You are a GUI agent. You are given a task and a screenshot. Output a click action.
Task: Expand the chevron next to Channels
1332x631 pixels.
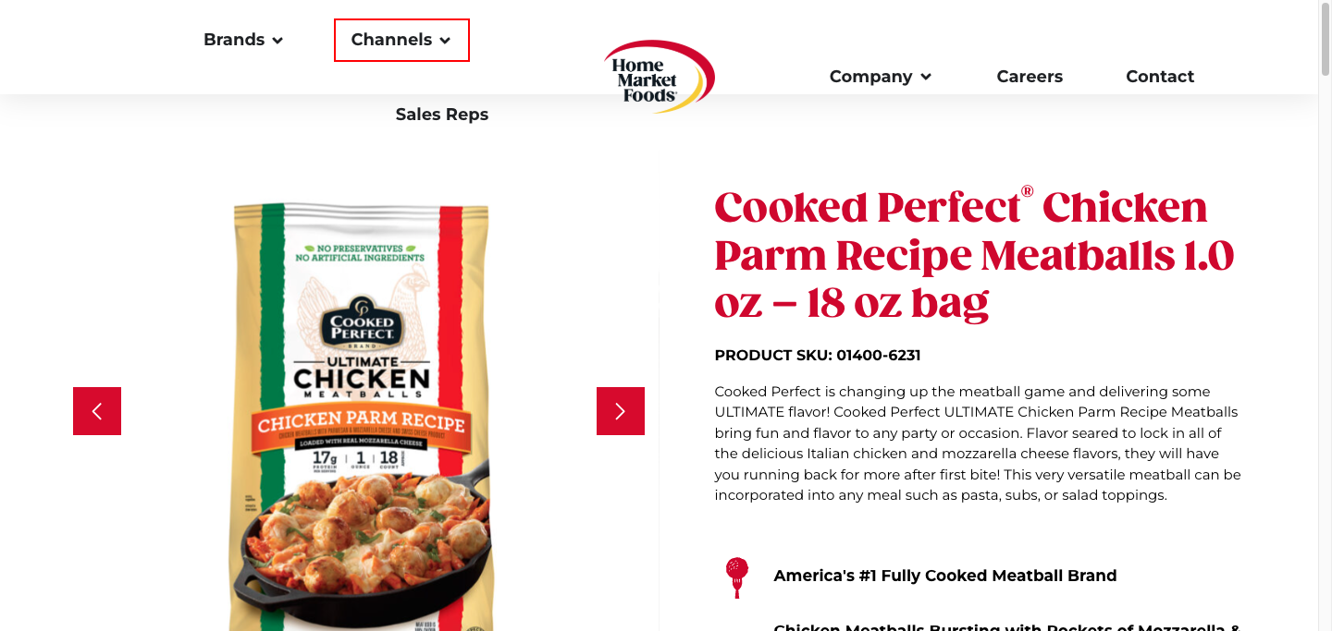pos(445,41)
